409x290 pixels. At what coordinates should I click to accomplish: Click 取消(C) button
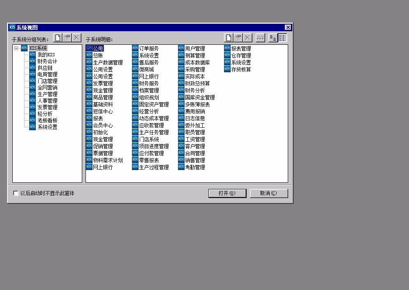tap(269, 193)
